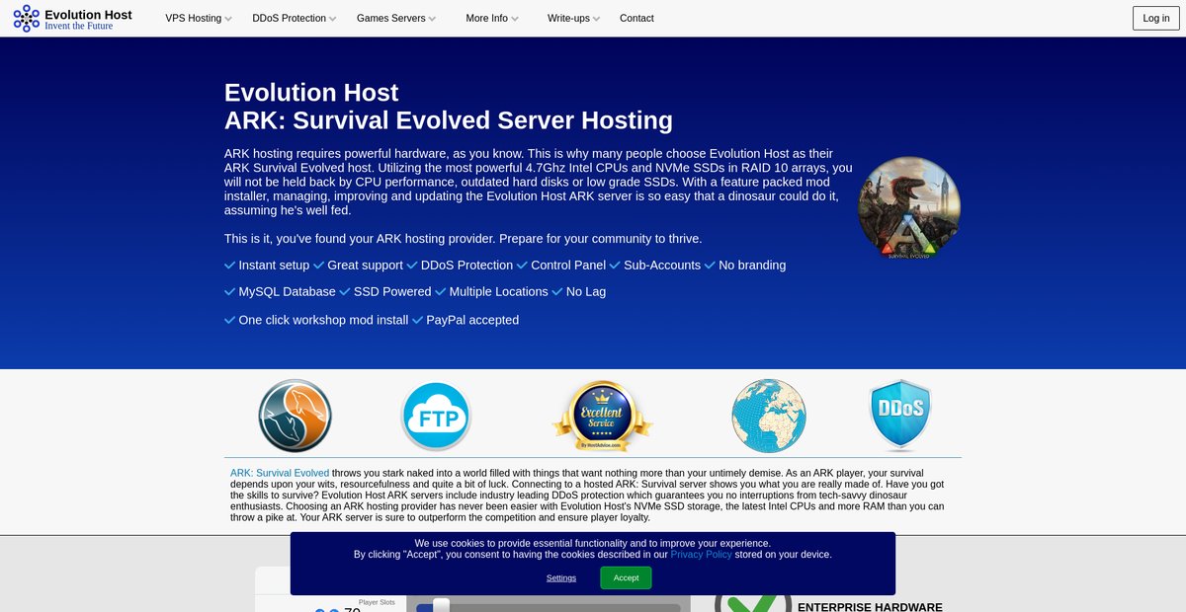1186x612 pixels.
Task: Expand the Write-ups dropdown arrow
Action: click(x=596, y=19)
